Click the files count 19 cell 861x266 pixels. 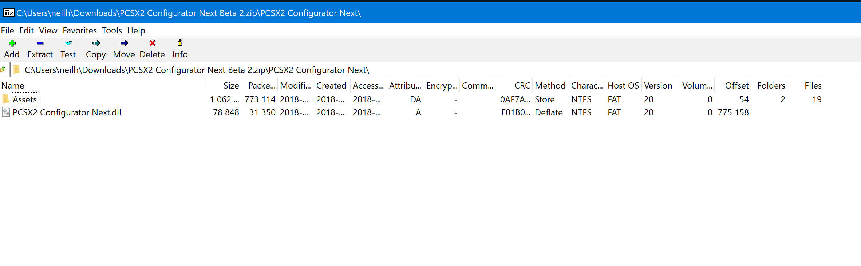[817, 99]
